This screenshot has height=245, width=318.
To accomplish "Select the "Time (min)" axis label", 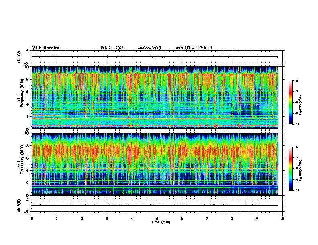I will click(161, 222).
